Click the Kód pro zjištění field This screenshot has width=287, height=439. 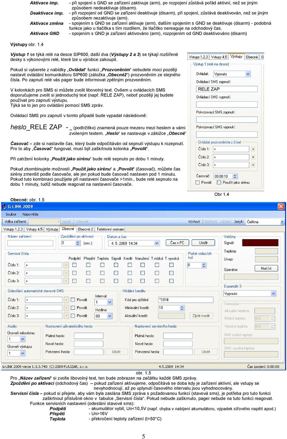(186, 300)
